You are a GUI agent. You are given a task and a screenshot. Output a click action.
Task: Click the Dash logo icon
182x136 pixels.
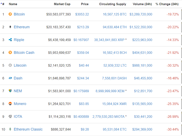pyautogui.click(x=10, y=78)
